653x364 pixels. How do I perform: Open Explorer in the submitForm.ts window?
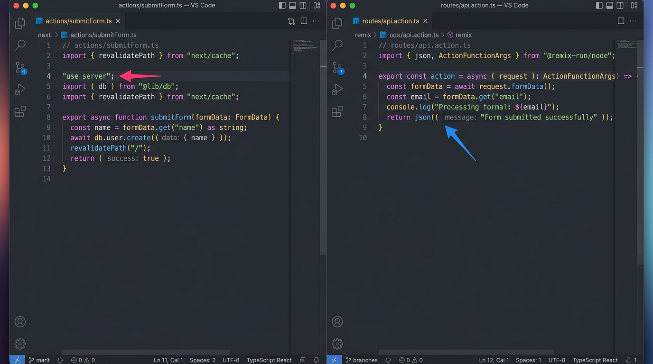[20, 23]
